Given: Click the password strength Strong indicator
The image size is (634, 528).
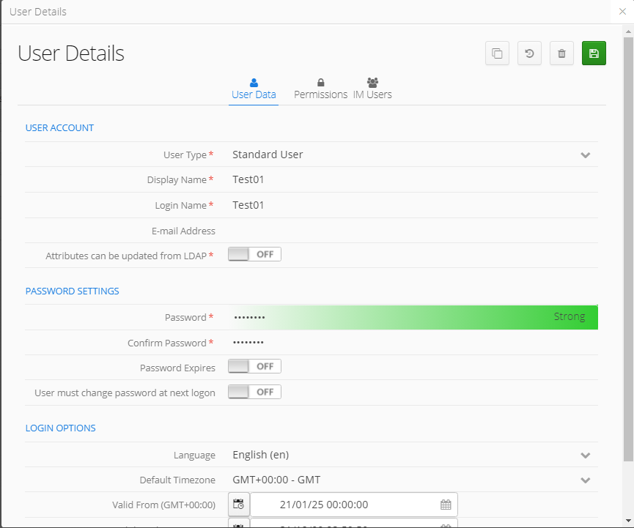Looking at the screenshot, I should [x=570, y=316].
